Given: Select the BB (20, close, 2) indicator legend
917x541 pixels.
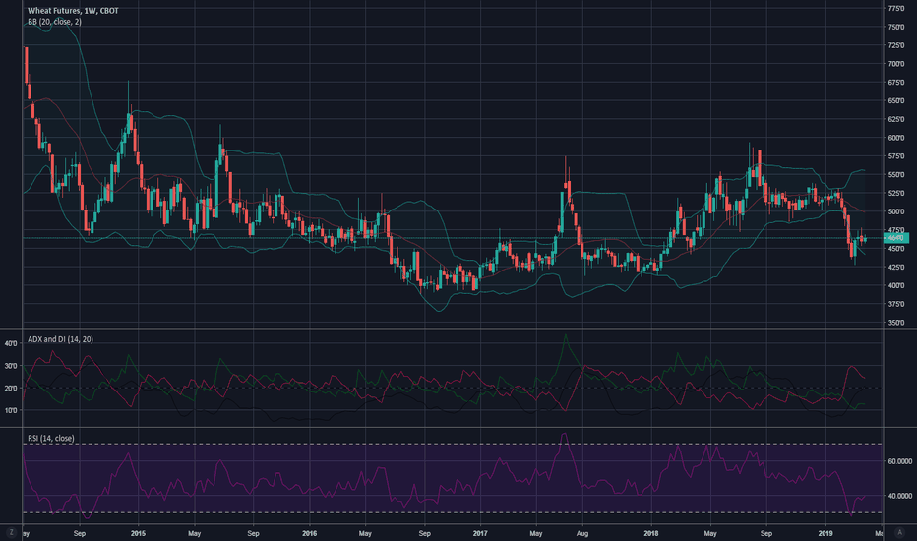Looking at the screenshot, I should [x=54, y=22].
